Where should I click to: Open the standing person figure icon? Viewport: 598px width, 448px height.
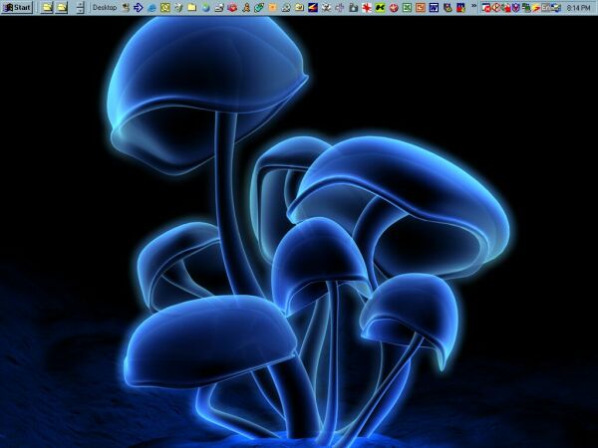246,7
